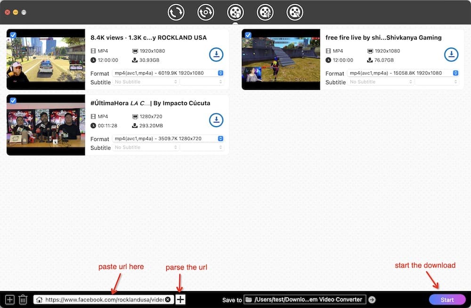This screenshot has width=471, height=308.
Task: Download the Shivkanya Gaming video
Action: [451, 55]
